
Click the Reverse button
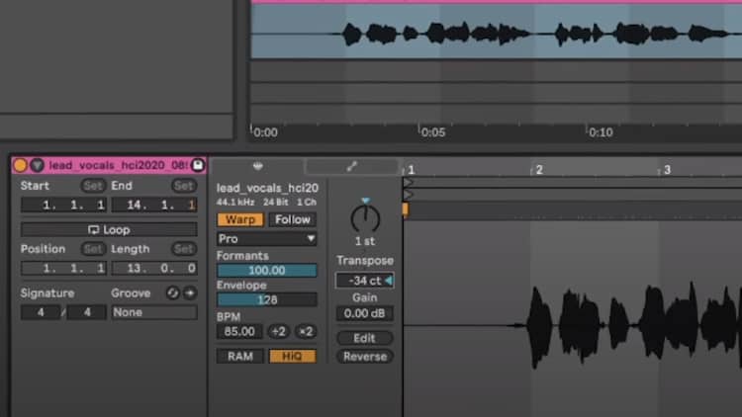364,357
